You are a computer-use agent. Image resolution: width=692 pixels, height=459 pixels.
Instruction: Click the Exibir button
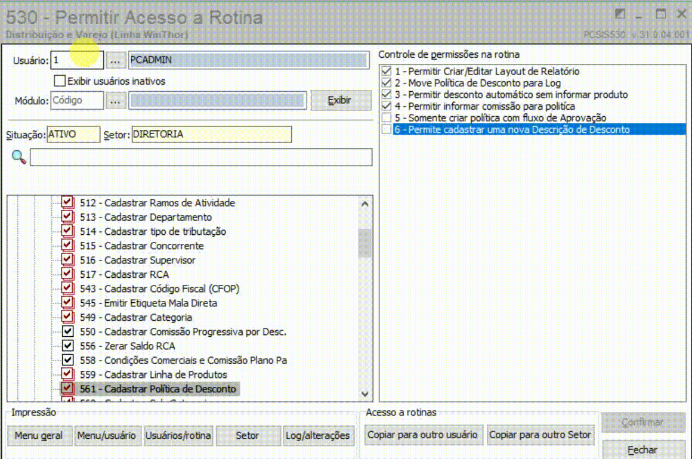(341, 101)
